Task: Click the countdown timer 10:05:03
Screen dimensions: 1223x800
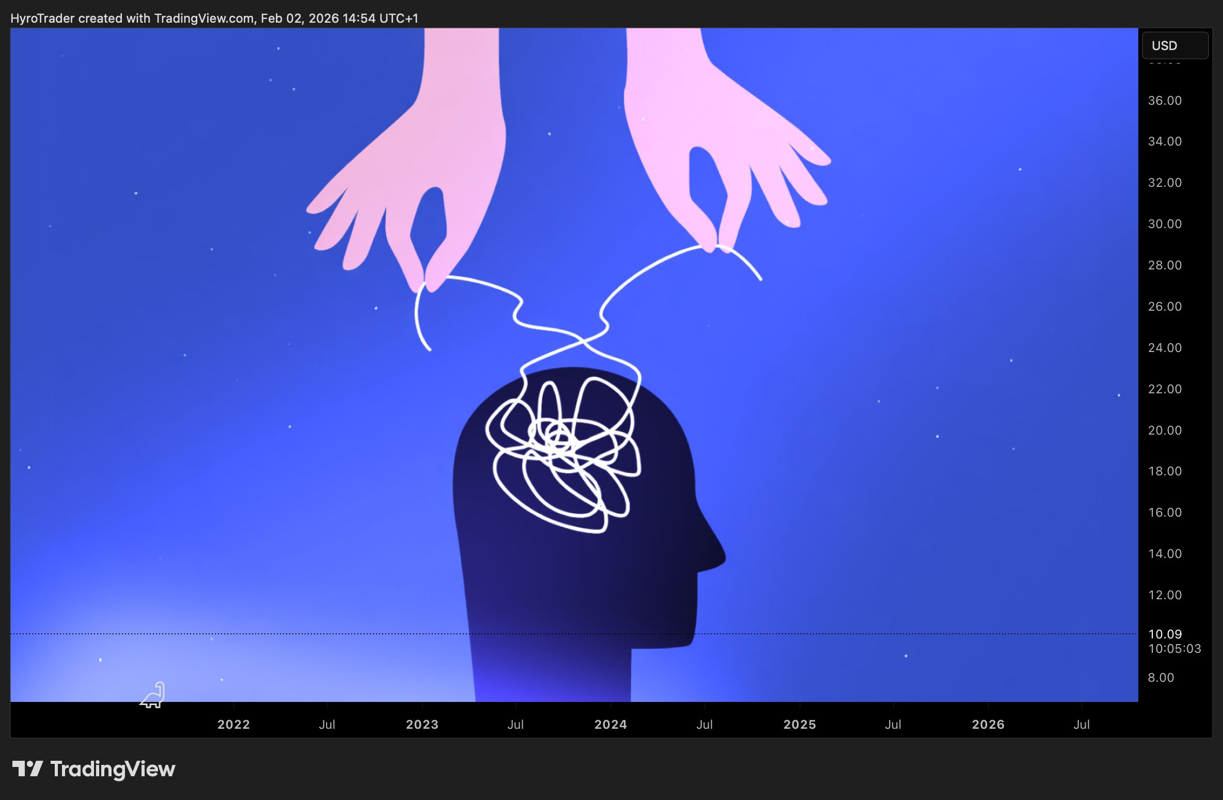Action: (1174, 649)
